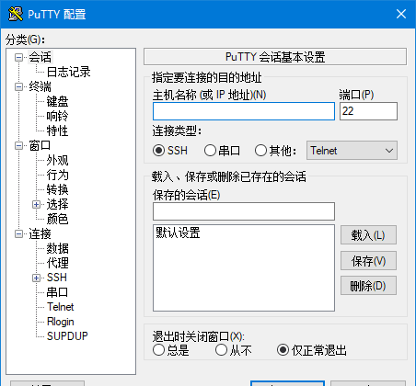416x386 pixels.
Task: Open 行为 settings in tree
Action: [x=57, y=175]
